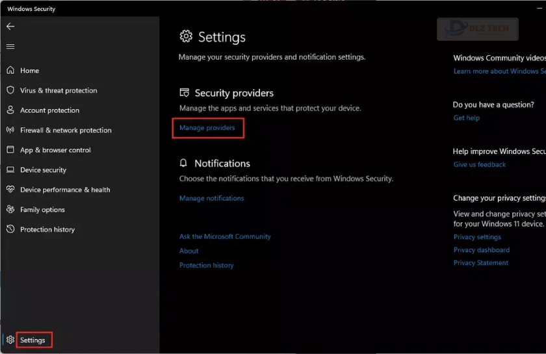
Task: Click the back arrow icon
Action: 10,27
